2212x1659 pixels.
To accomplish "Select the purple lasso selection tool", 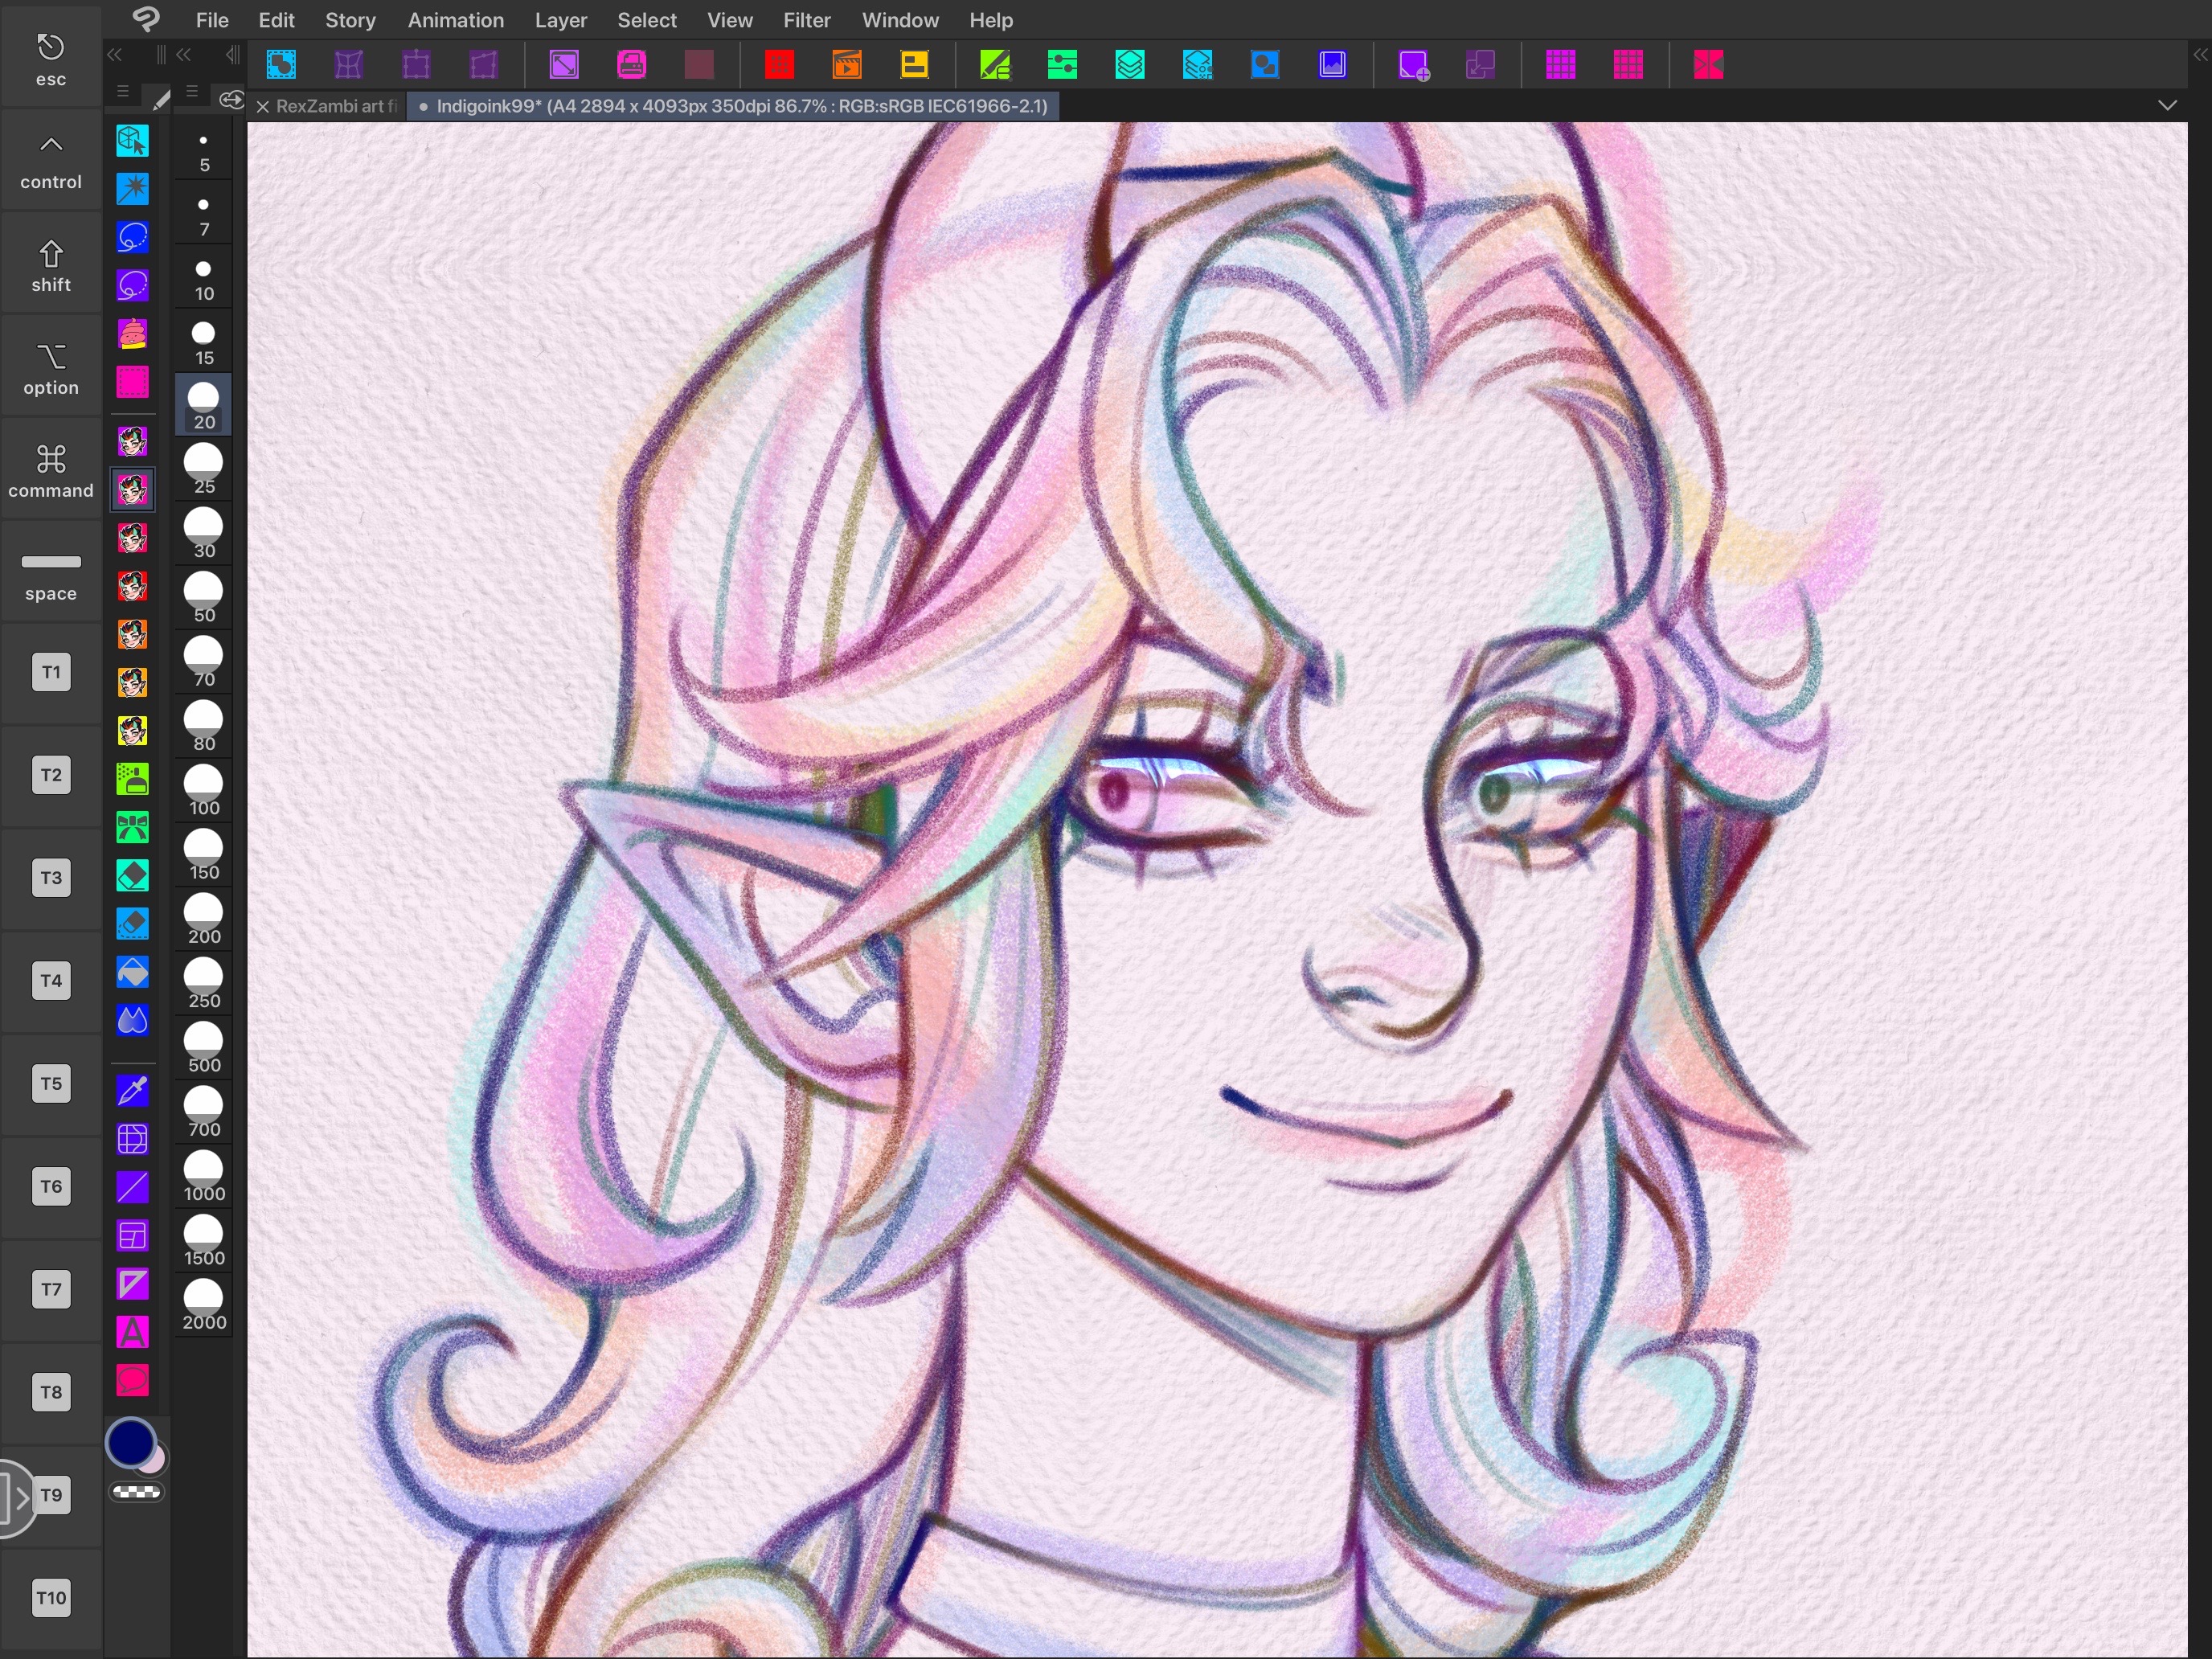I will [132, 285].
